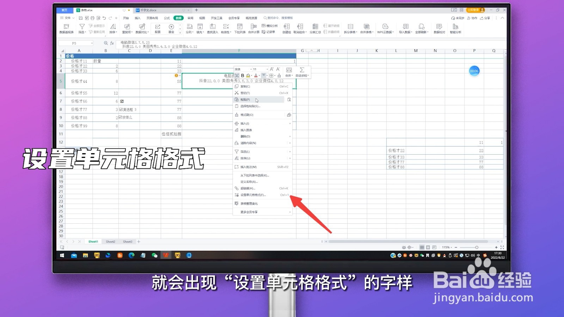Viewport: 564px width, 317px height.
Task: Open the 文件 file menu dropdown
Action: coord(67,18)
